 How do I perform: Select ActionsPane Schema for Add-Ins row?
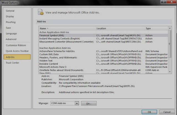point(103,51)
